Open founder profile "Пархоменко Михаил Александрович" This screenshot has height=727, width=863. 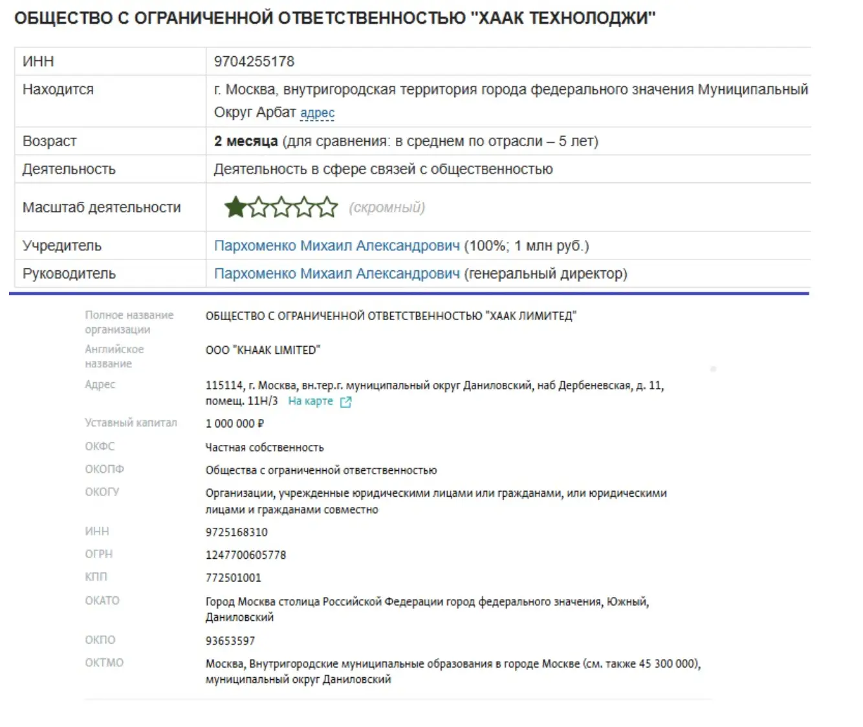(338, 245)
